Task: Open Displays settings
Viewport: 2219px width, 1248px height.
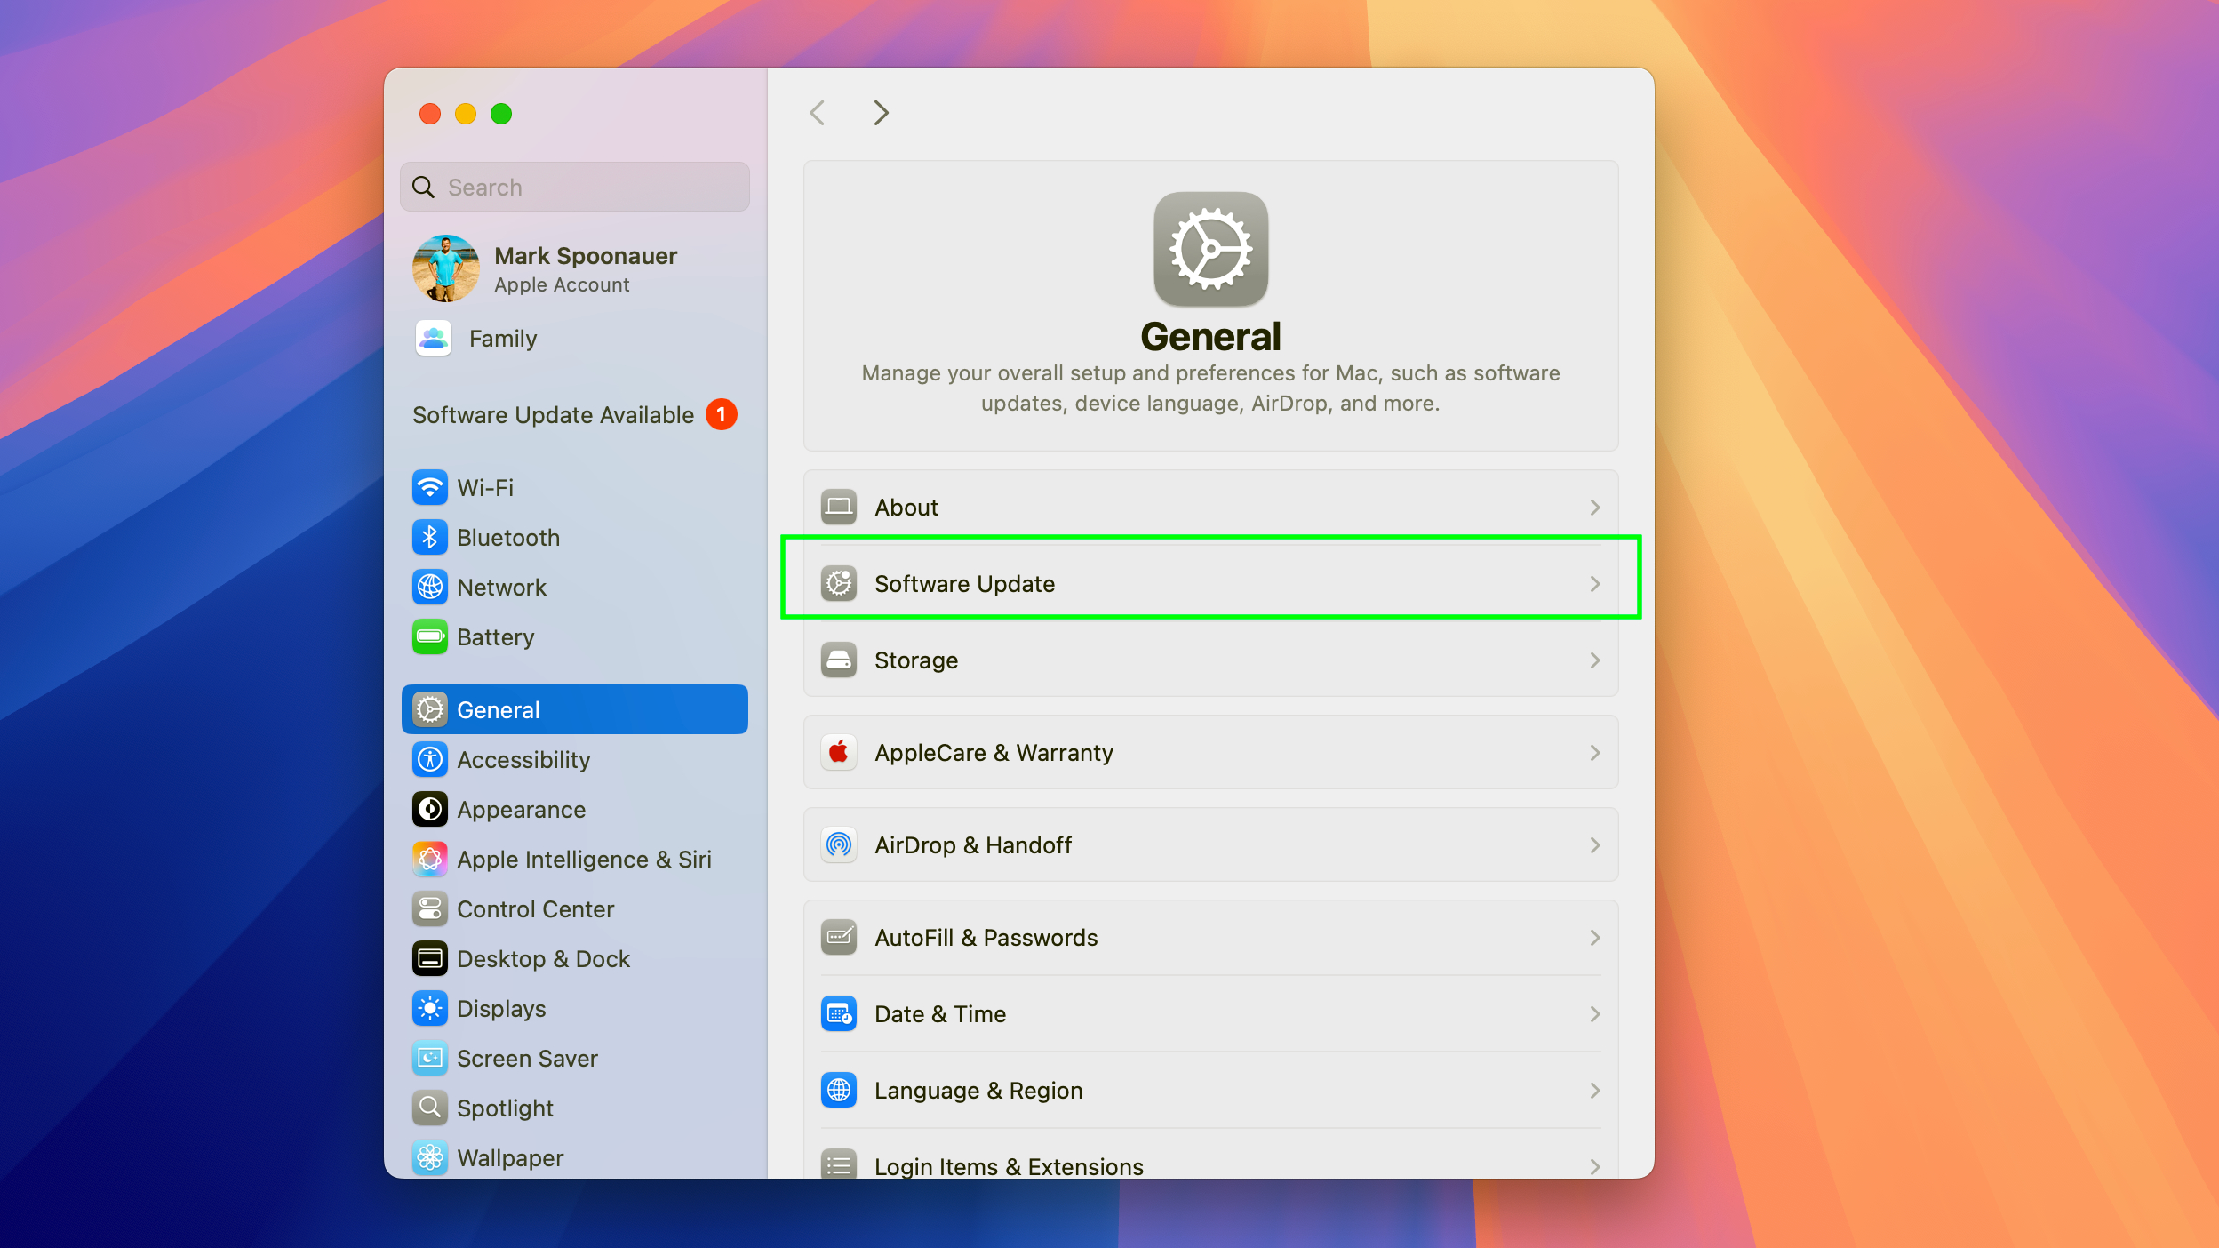Action: coord(500,1008)
